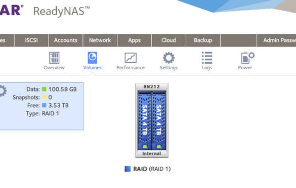This screenshot has height=188, width=296.
Task: Open the Settings gear icon
Action: [x=168, y=58]
